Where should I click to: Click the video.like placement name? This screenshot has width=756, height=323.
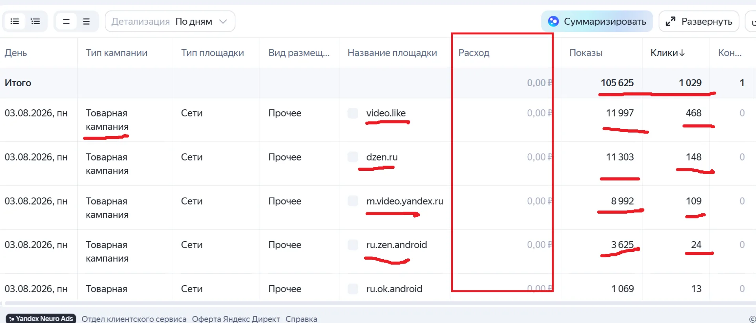tap(386, 113)
